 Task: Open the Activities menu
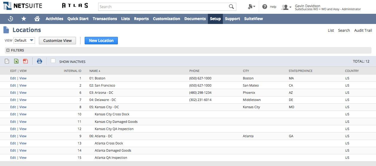(54, 19)
